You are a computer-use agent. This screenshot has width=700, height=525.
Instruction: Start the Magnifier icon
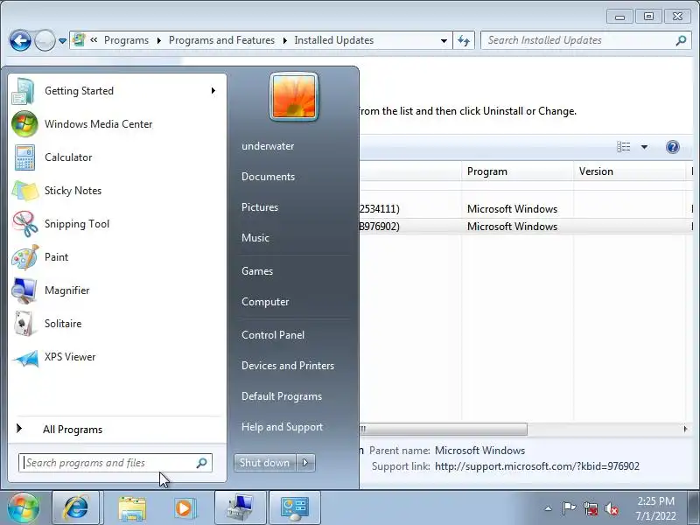pyautogui.click(x=24, y=290)
